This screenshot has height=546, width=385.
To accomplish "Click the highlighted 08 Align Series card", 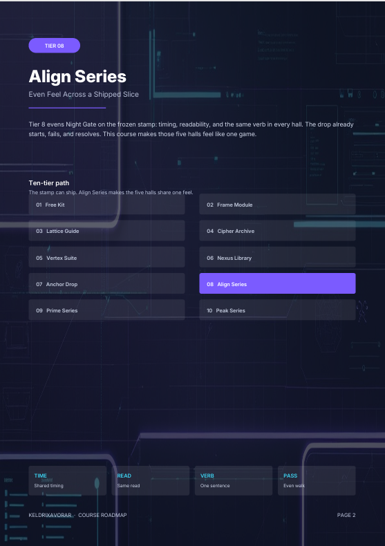I will click(277, 284).
